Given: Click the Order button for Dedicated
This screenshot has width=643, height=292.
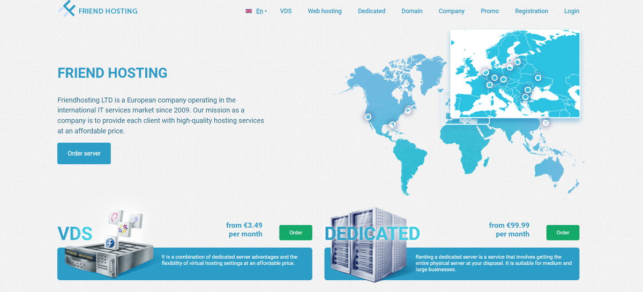Looking at the screenshot, I should 563,233.
